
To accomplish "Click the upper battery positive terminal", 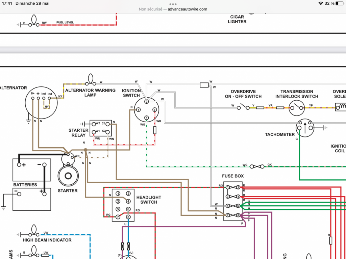I will click(19, 164).
